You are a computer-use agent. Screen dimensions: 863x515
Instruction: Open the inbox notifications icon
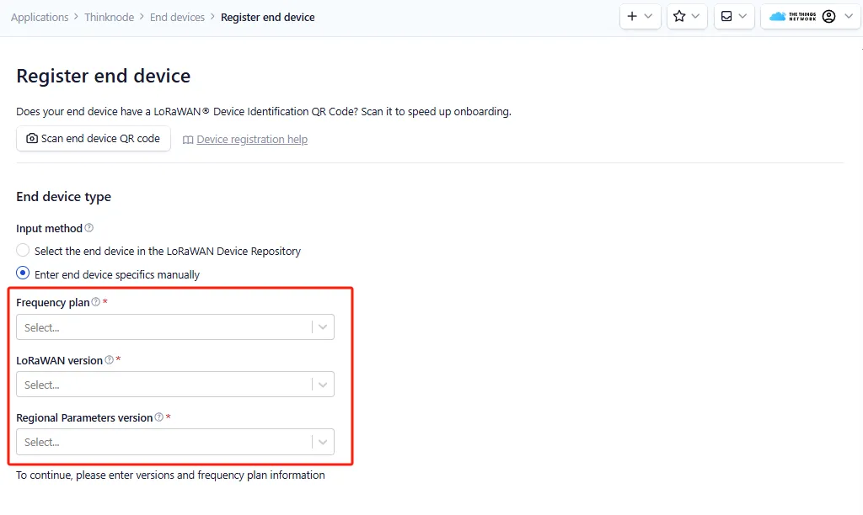click(726, 17)
